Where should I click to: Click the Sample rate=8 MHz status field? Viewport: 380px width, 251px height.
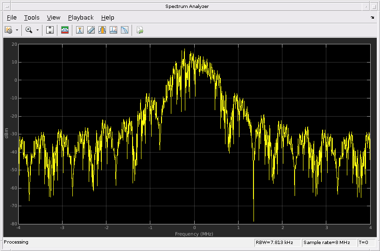[329, 243]
